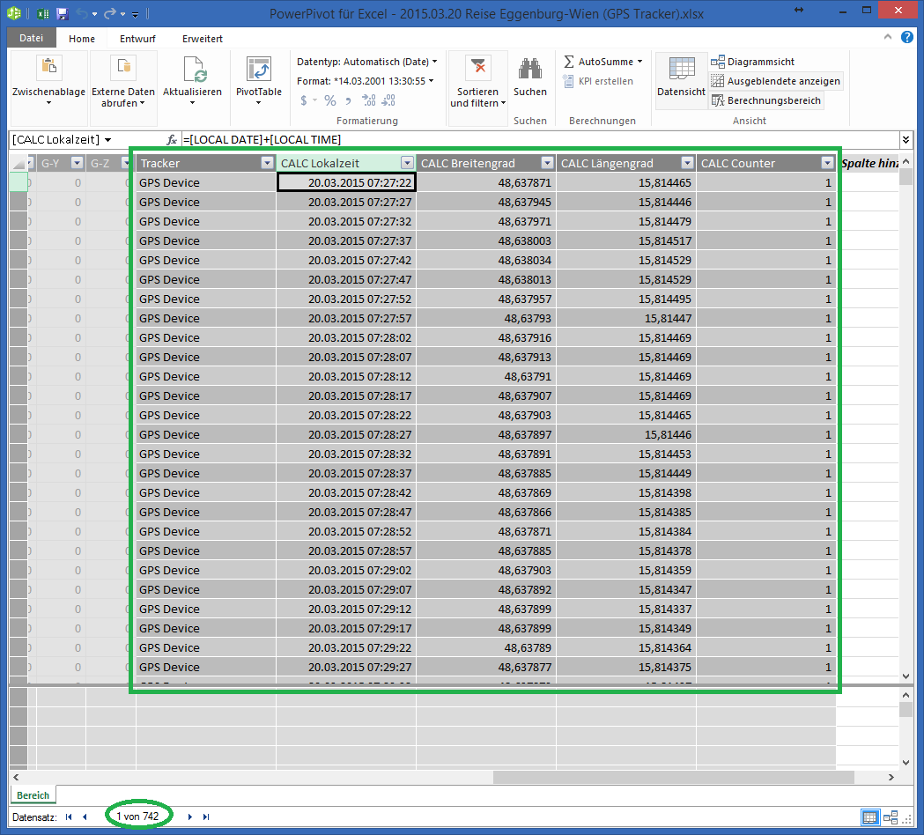Open the Datei menu
Screen dimensions: 924x835
tap(31, 38)
